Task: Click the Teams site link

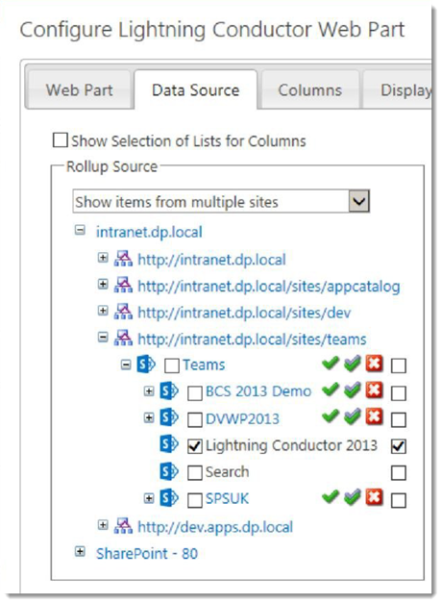Action: [x=204, y=365]
